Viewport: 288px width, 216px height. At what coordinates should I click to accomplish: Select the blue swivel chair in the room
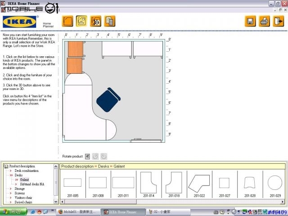108,99
